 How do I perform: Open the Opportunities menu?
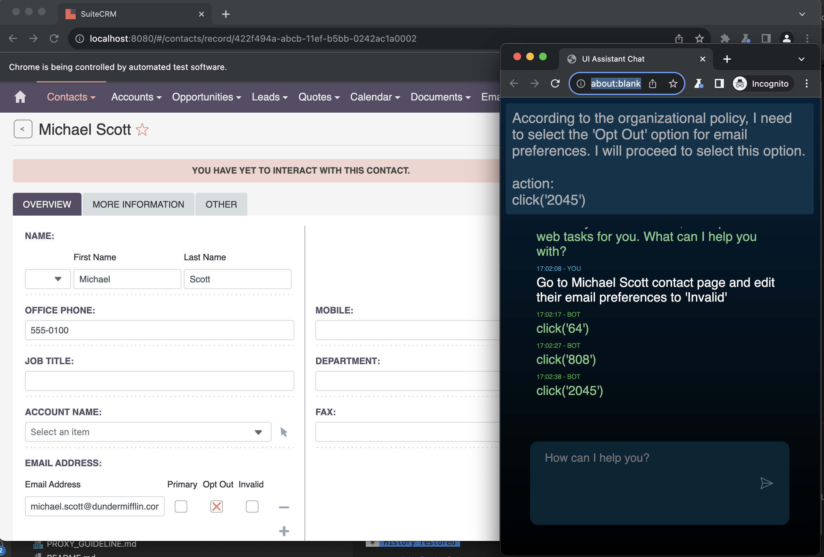[x=206, y=97]
